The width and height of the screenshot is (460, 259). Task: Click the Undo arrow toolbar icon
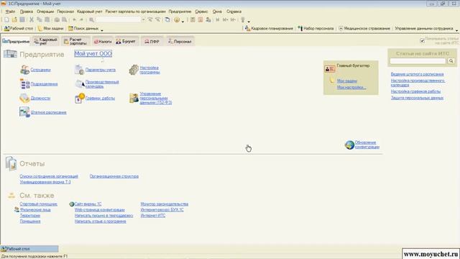click(74, 19)
